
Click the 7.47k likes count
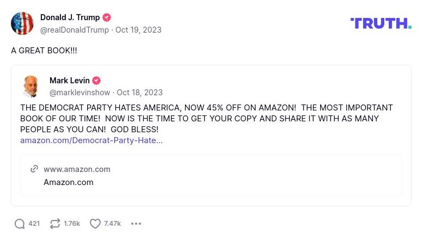112,224
